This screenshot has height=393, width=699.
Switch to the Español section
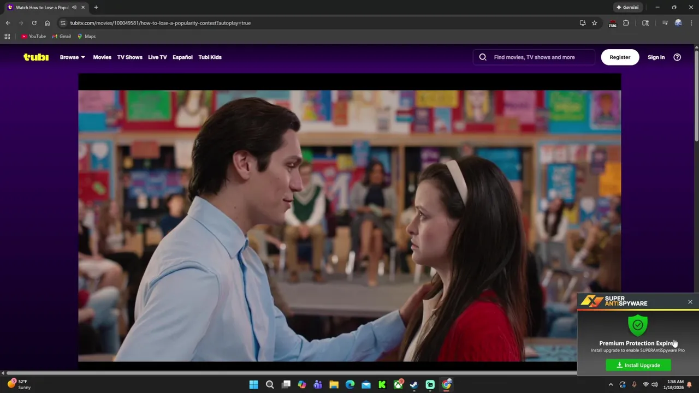click(x=182, y=57)
